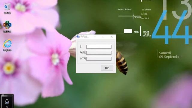Minimize the partition dialog window
This screenshot has width=192, height=108.
point(95,37)
